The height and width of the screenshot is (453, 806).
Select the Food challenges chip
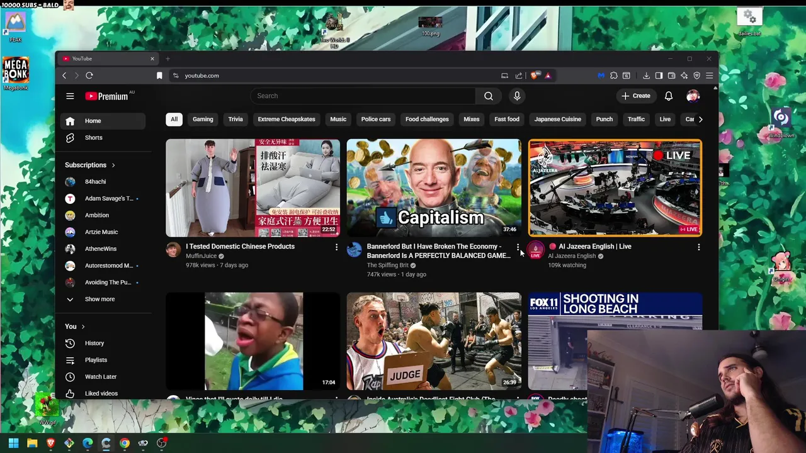(427, 119)
